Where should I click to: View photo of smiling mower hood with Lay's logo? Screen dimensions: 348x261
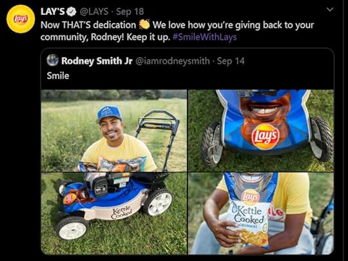pyautogui.click(x=261, y=130)
